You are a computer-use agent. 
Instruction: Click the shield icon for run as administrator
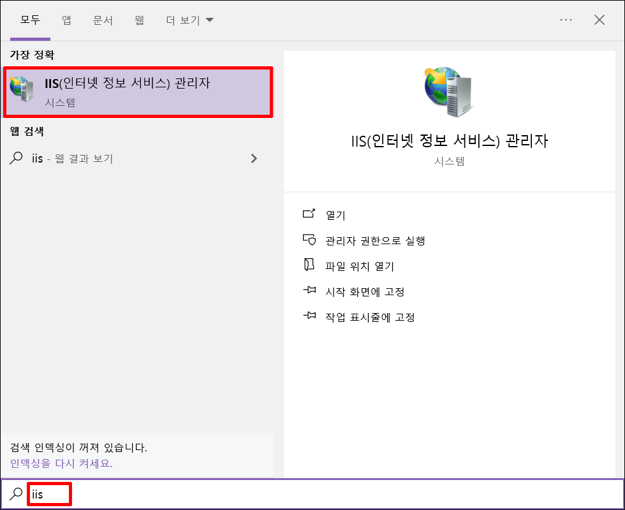point(309,240)
